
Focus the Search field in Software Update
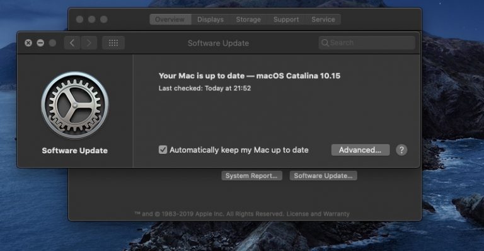point(367,43)
